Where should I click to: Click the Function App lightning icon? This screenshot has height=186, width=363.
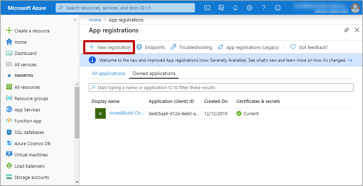click(x=9, y=120)
